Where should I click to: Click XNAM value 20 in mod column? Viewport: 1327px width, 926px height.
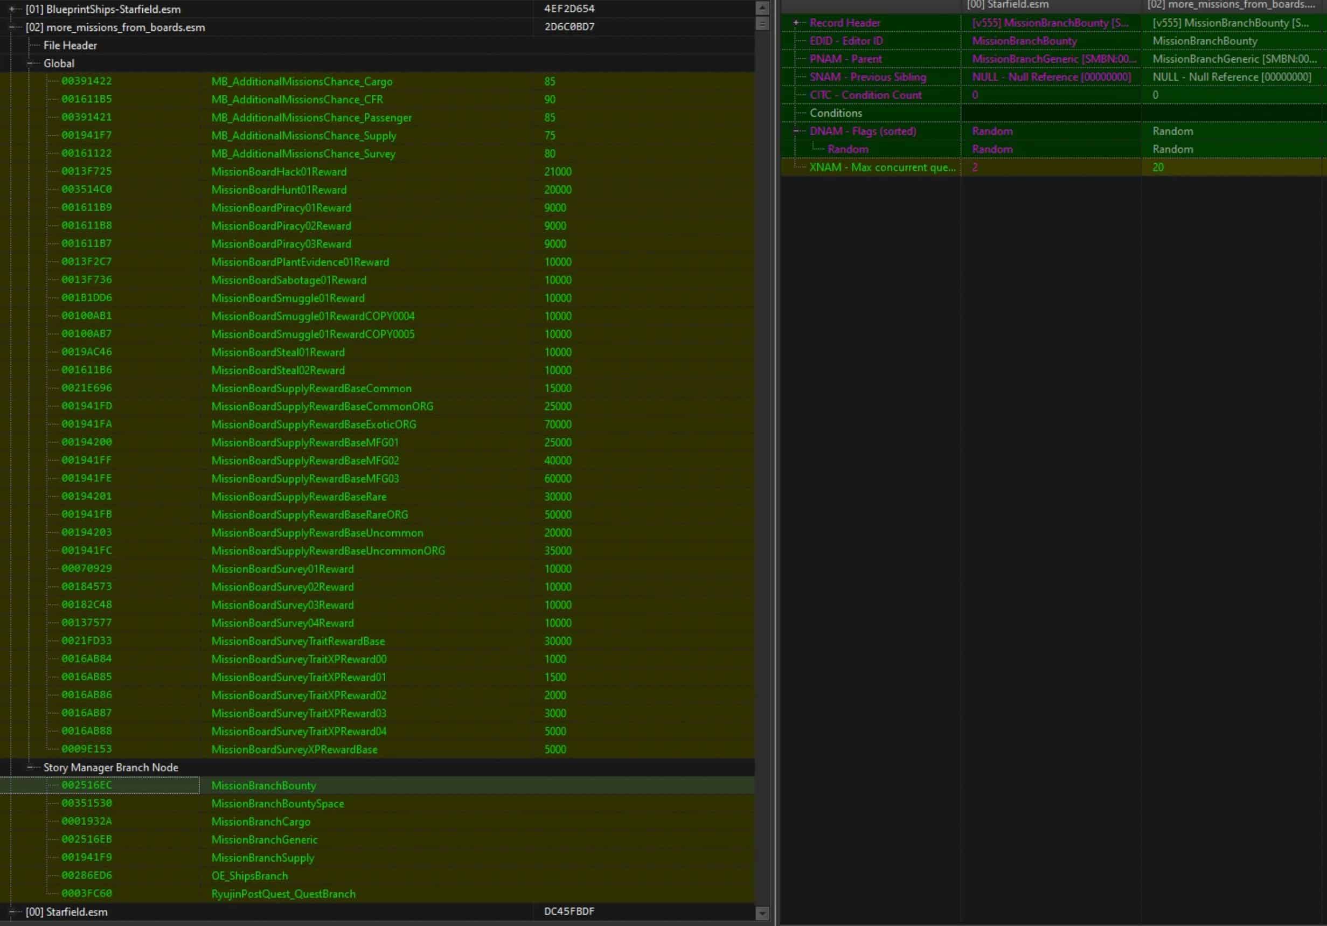(1158, 168)
